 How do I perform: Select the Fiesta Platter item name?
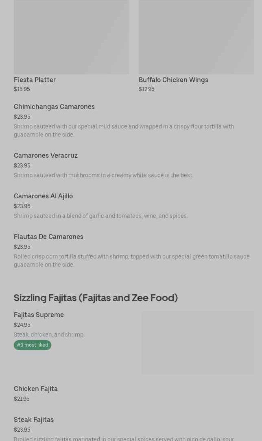click(35, 80)
